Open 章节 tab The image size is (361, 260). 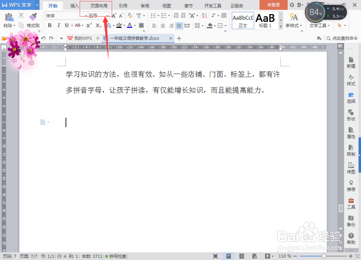188,6
